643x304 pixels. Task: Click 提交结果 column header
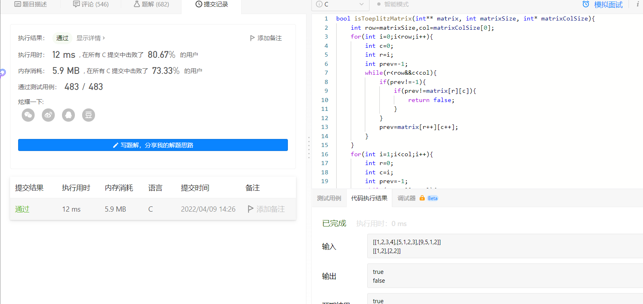click(29, 188)
